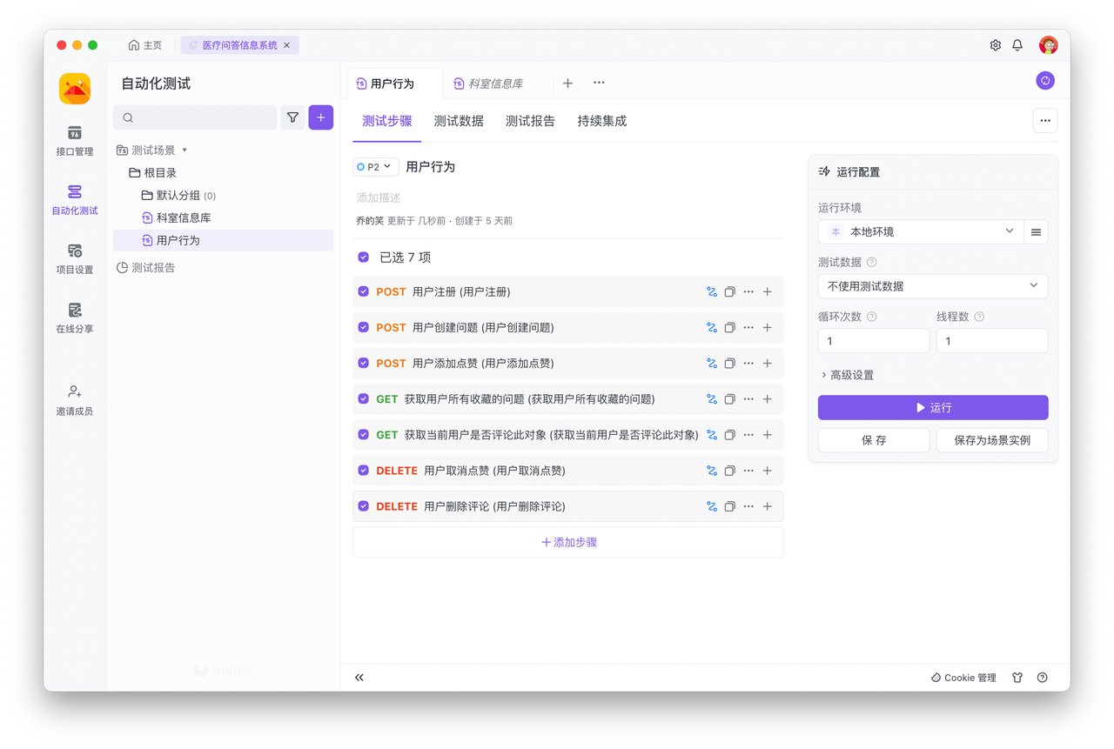The image size is (1114, 749).
Task: Click the purple plus button to add scenario
Action: 320,117
